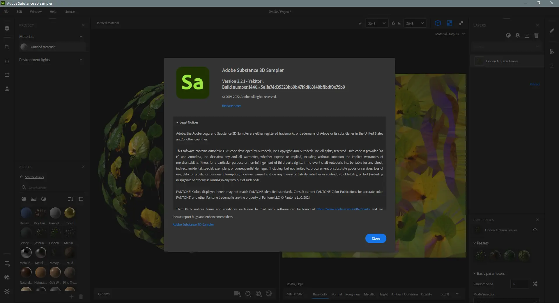The height and width of the screenshot is (303, 559).
Task: Open the build number link
Action: coord(283,87)
